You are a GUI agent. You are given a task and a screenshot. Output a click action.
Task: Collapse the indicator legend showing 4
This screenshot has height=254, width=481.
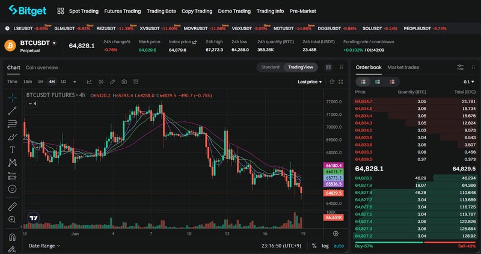coord(32,103)
